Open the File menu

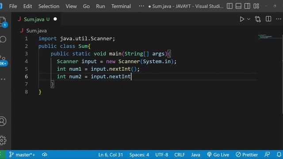pos(13,6)
